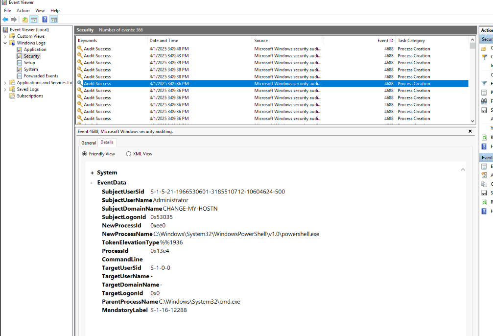Image resolution: width=493 pixels, height=336 pixels.
Task: Expand the Custom Views tree node
Action: (5, 36)
